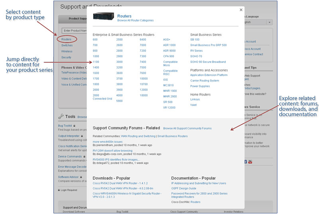Click the Enter Product Name input field

pos(74,31)
